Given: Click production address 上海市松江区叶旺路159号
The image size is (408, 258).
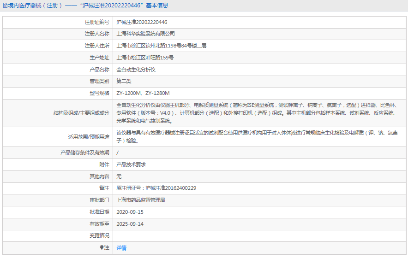Looking at the screenshot, I should coord(145,58).
